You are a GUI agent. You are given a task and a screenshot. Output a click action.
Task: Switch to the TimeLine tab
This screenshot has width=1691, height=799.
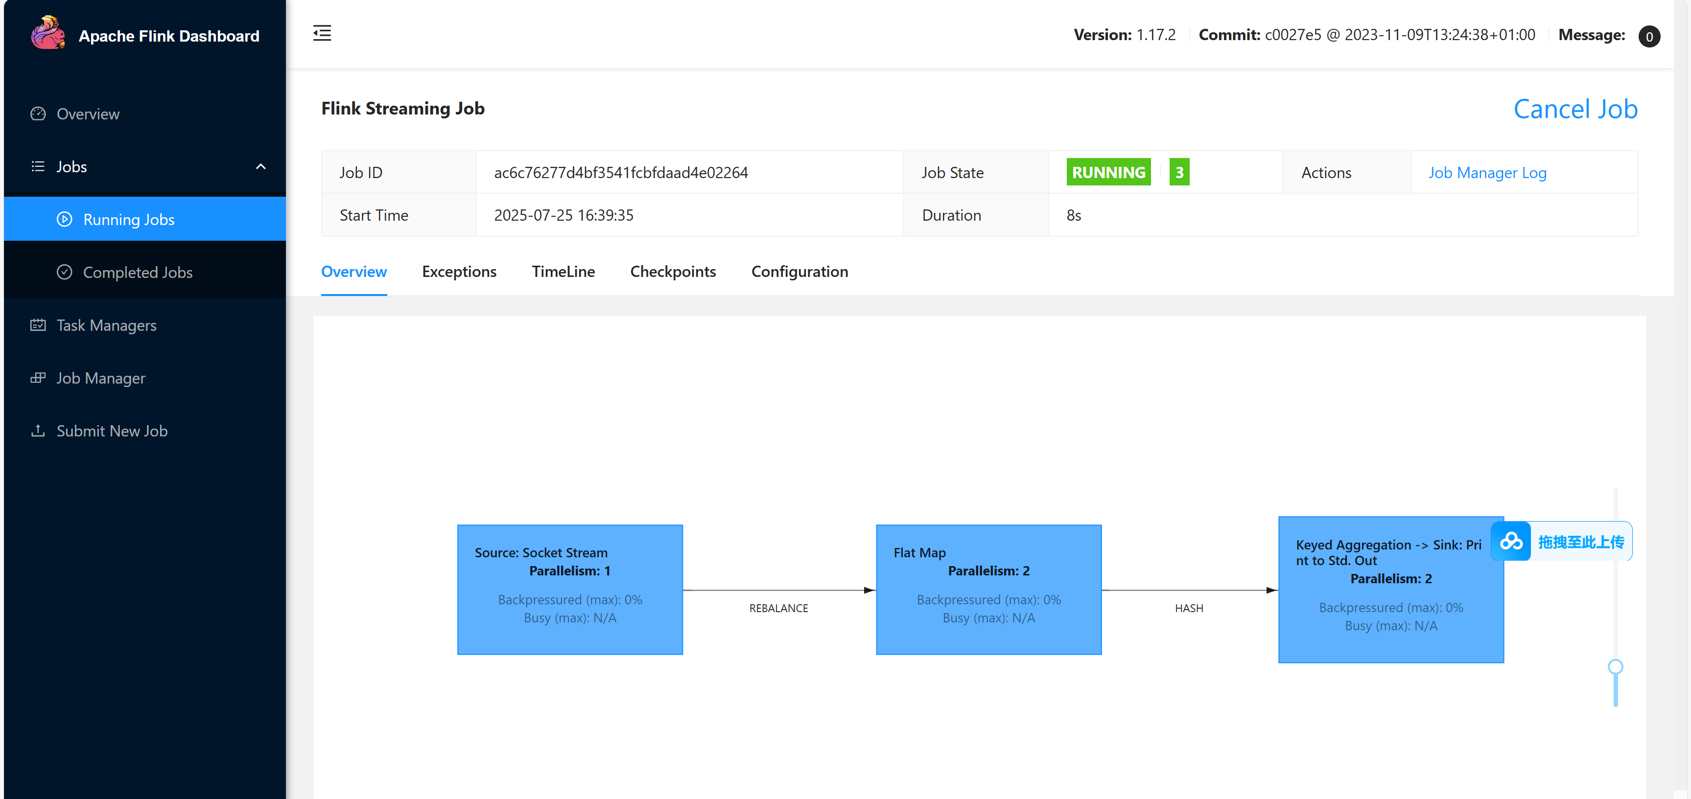(x=563, y=272)
